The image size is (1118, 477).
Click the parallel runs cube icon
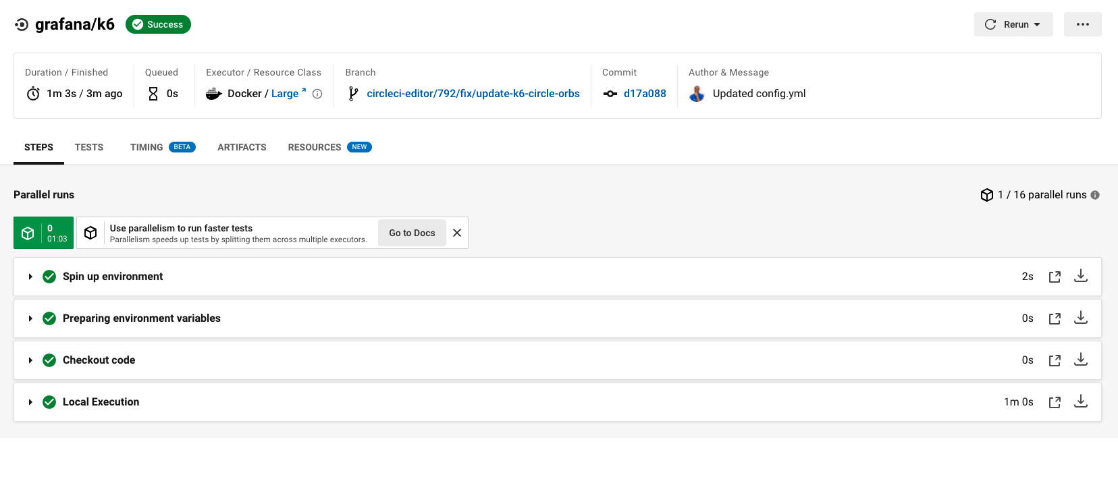[x=986, y=195]
